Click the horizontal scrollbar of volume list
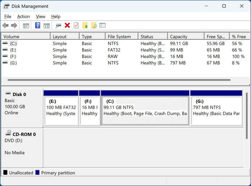This screenshot has height=186, width=251. point(119,80)
